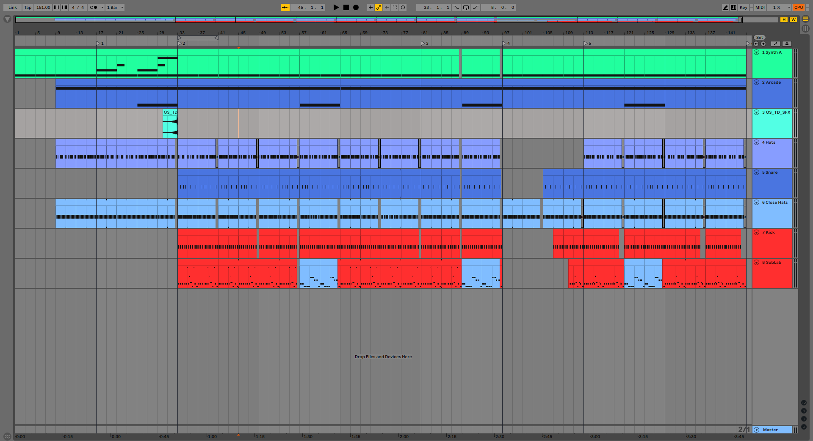Show the browser with triangle icon
This screenshot has height=441, width=813.
click(x=7, y=19)
